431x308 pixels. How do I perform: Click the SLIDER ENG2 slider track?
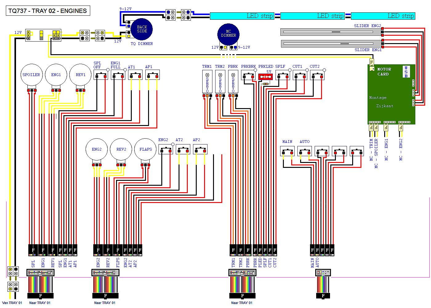coord(331,32)
